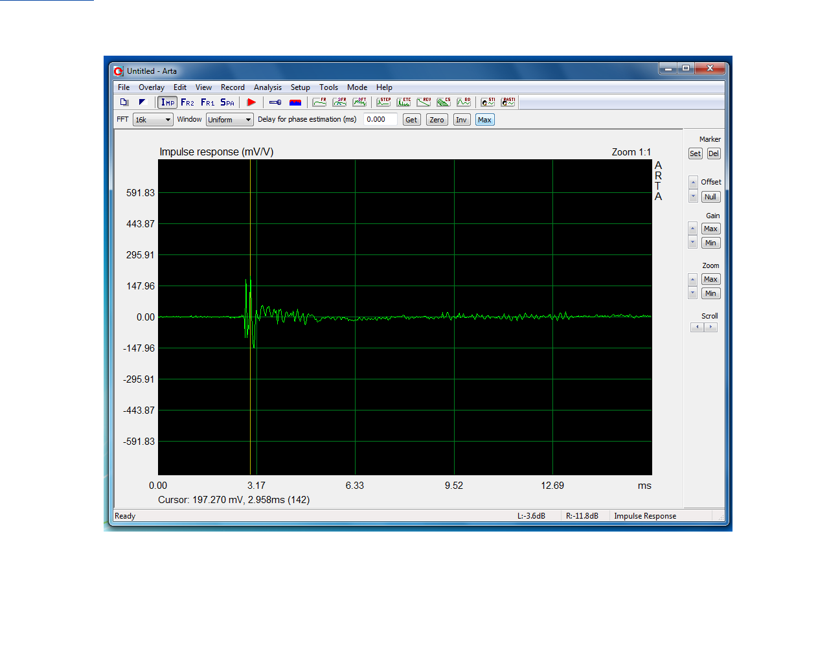
Task: Click the Marker Del button
Action: point(713,153)
